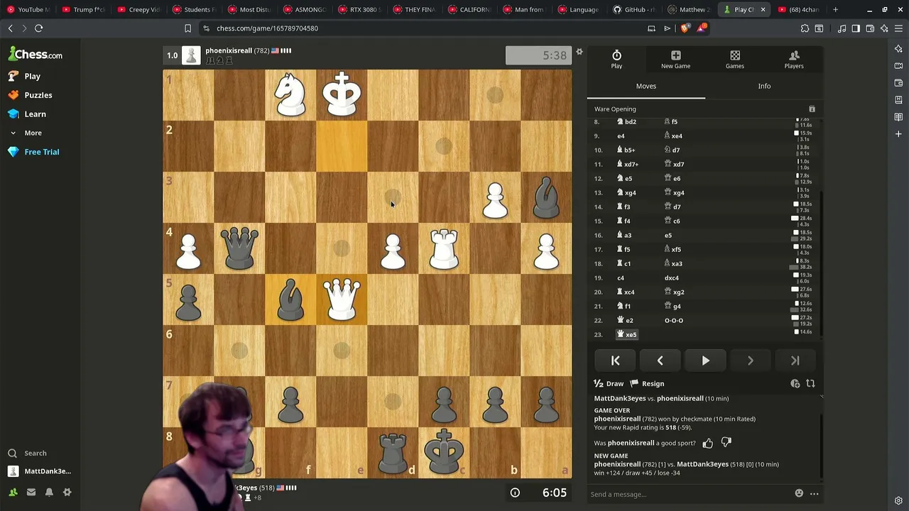
Task: Go to the next move
Action: click(750, 361)
